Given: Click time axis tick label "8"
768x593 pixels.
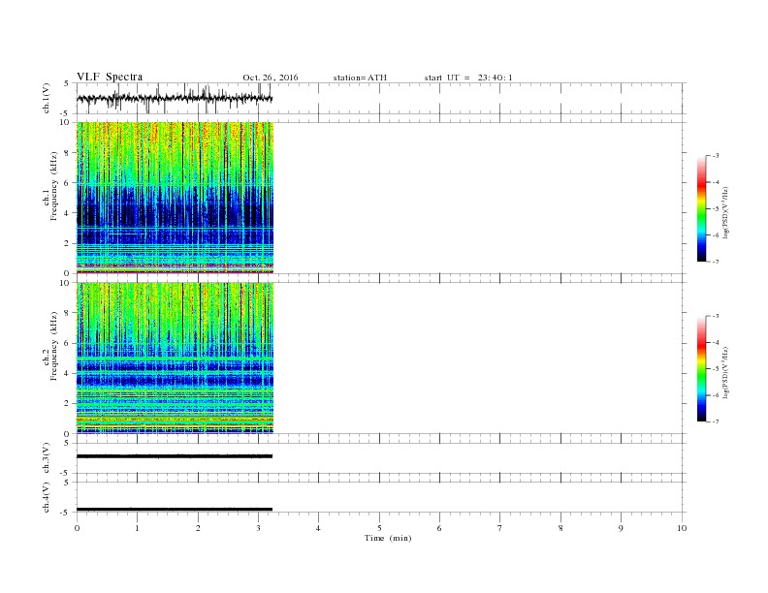Looking at the screenshot, I should click(560, 528).
